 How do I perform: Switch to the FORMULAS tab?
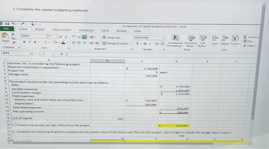[86, 30]
